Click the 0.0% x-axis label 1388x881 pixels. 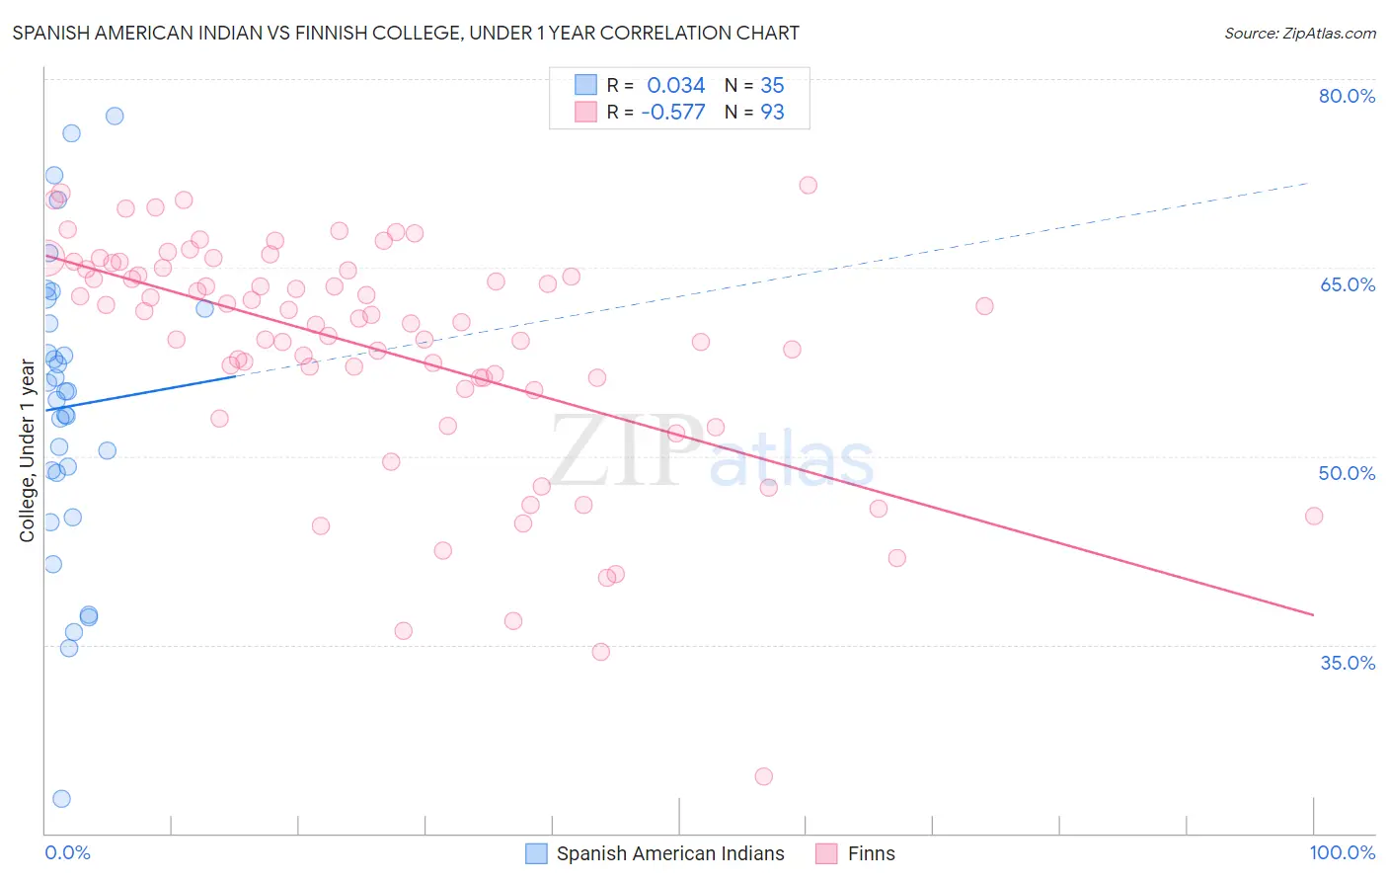point(67,852)
